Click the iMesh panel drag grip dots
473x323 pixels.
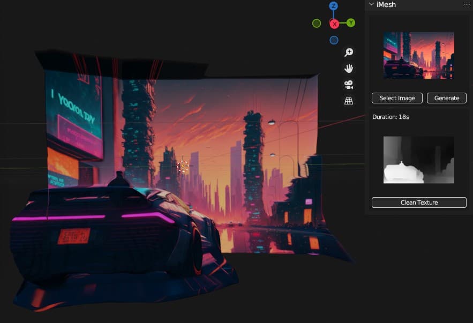[x=466, y=5]
